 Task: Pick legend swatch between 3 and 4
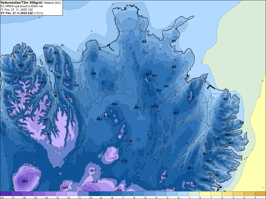pyautogui.click(x=238, y=194)
